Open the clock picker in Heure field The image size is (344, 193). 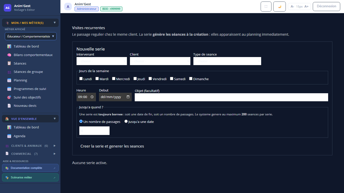coord(92,97)
